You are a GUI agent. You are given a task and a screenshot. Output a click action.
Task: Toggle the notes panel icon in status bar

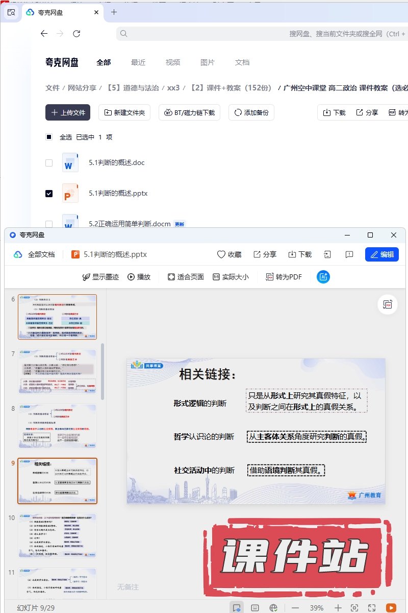255,607
